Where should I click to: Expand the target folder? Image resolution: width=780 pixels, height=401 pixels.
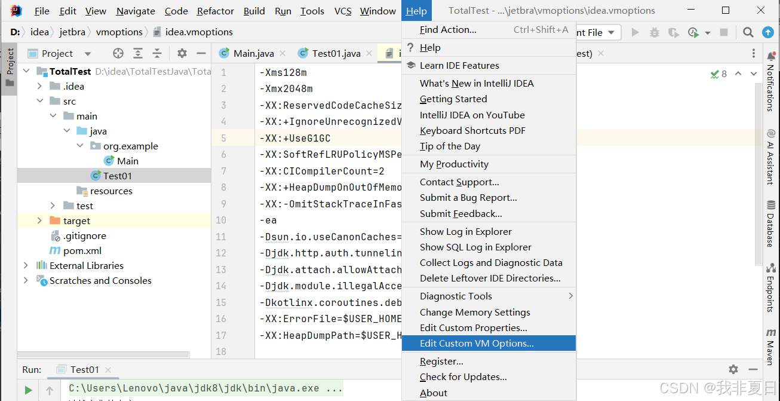(x=39, y=221)
